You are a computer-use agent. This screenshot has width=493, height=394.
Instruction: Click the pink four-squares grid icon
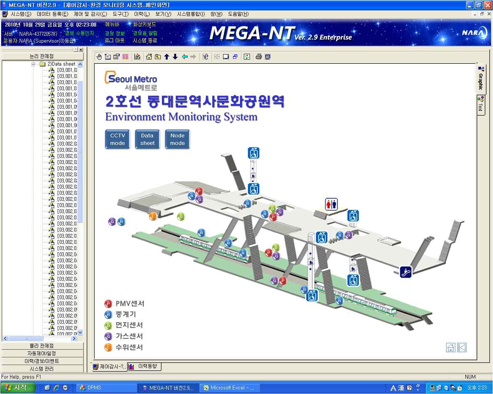(125, 57)
